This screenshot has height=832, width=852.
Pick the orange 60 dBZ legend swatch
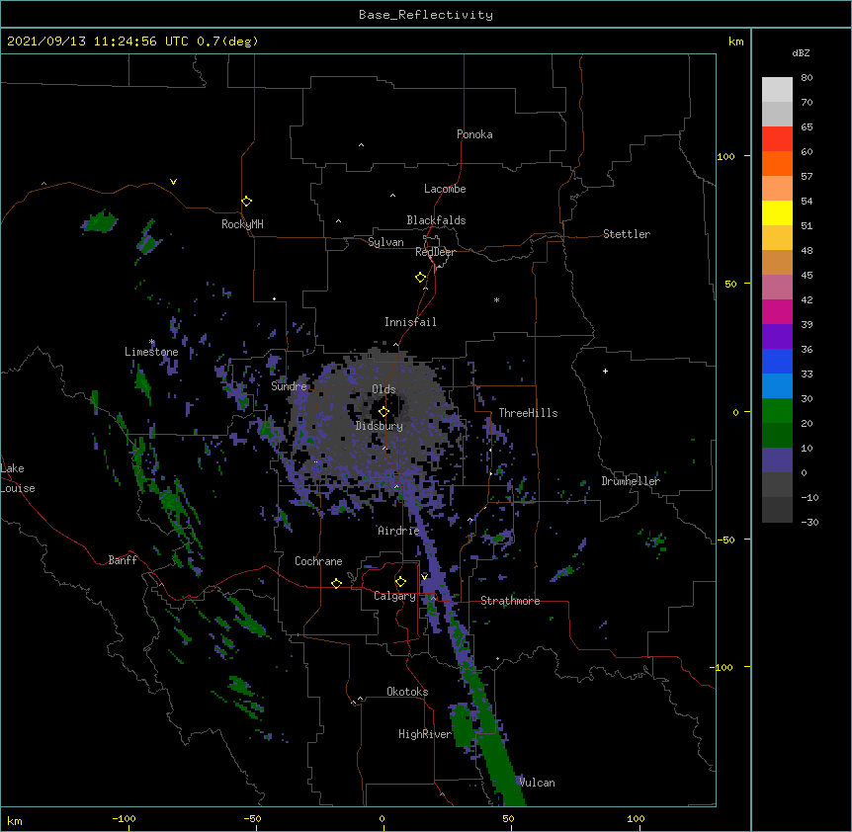coord(777,163)
